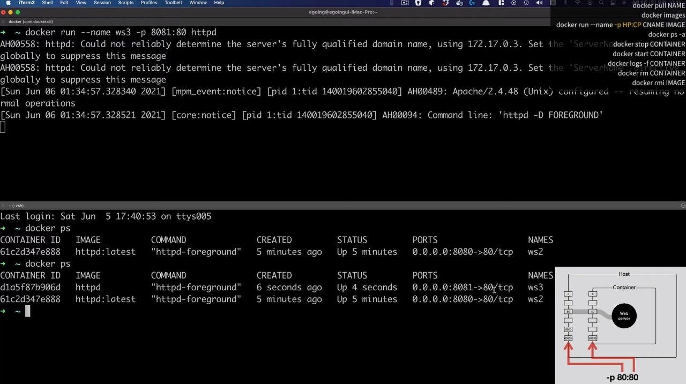This screenshot has height=384, width=686.
Task: Open the Apple menu
Action: pos(8,3)
